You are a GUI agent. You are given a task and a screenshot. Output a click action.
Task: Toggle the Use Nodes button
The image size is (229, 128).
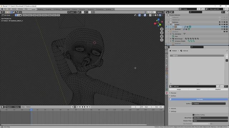pyautogui.click(x=199, y=100)
